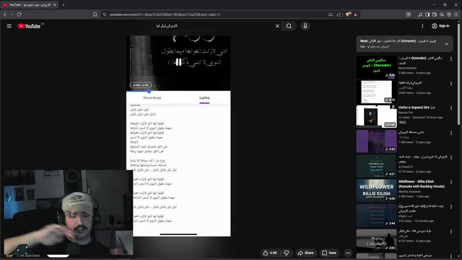Click the share page icon in address bar
The height and width of the screenshot is (260, 462).
tap(339, 14)
